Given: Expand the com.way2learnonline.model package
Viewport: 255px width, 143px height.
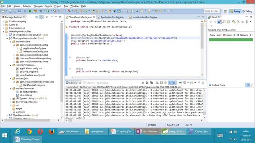Looking at the screenshot, I should (14, 55).
